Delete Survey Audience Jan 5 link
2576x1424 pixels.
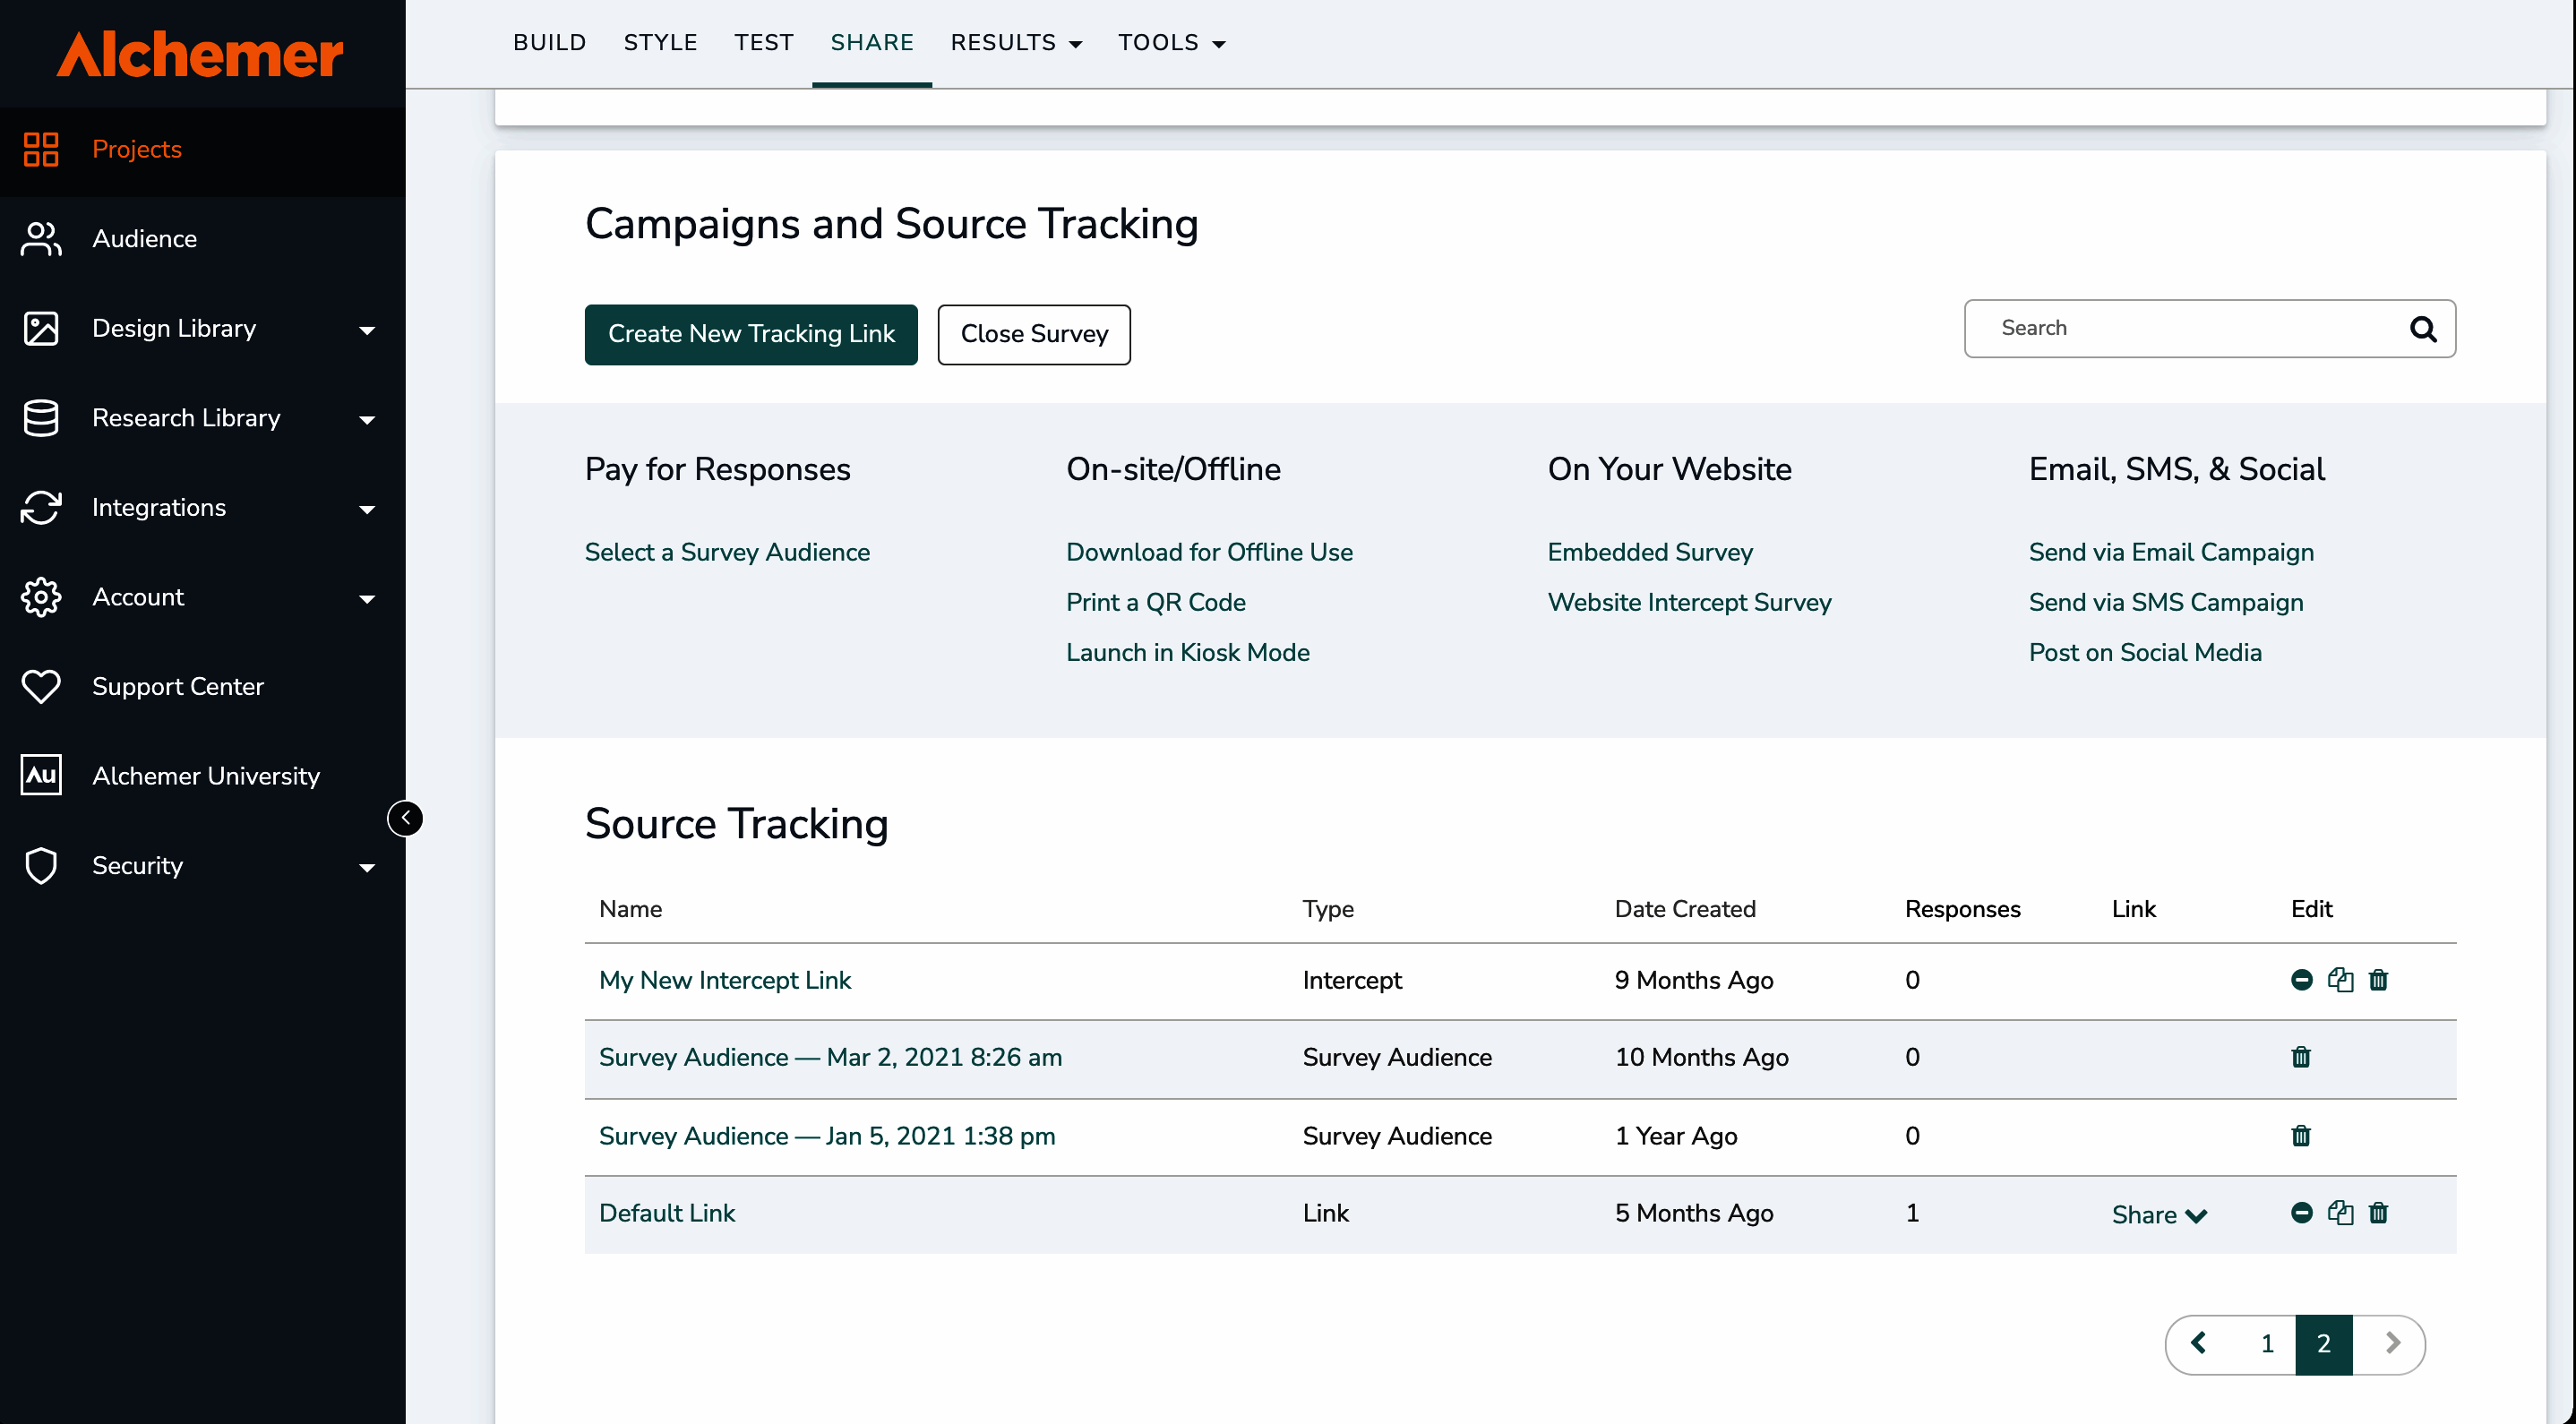pyautogui.click(x=2300, y=1136)
